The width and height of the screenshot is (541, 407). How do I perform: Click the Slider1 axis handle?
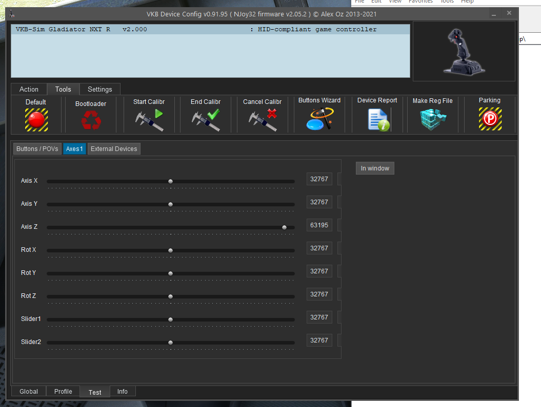point(170,320)
